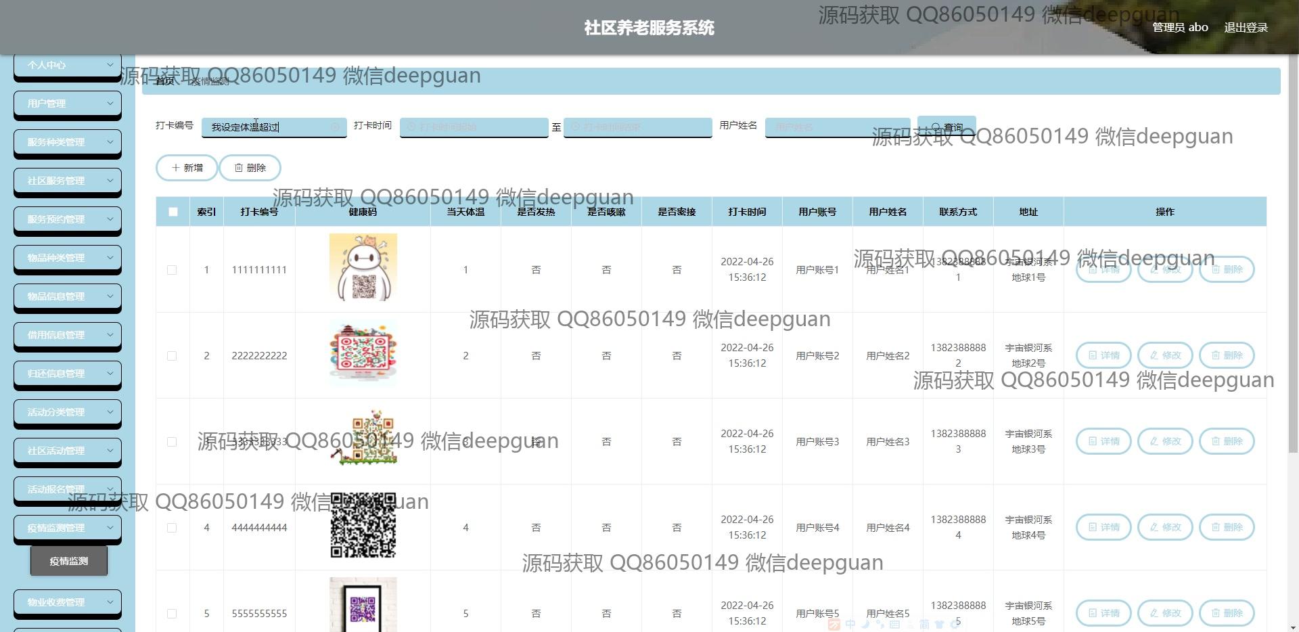The width and height of the screenshot is (1299, 632).
Task: Click 退出登录 to log out
Action: (1246, 28)
